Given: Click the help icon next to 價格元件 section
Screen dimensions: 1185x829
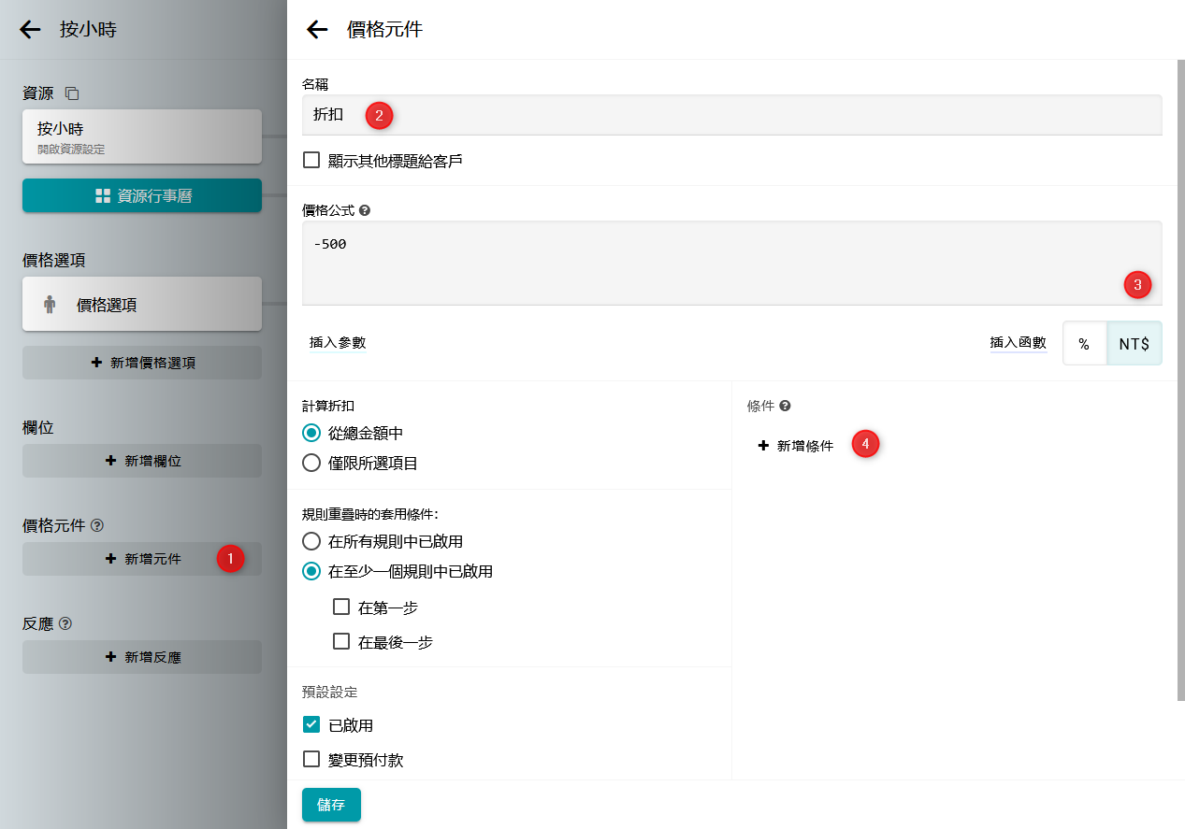Looking at the screenshot, I should click(97, 526).
